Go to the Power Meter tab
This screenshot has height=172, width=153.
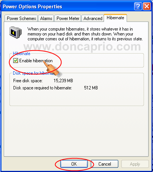tap(68, 18)
